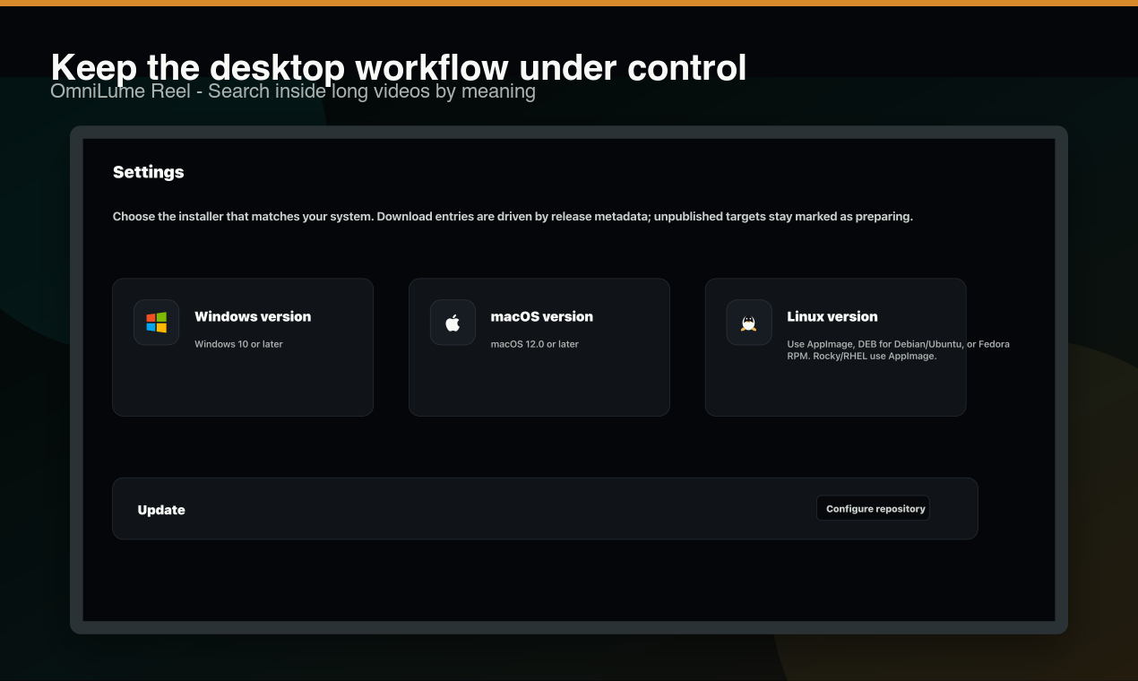This screenshot has height=681, width=1138.
Task: Click the Update section label
Action: 161,510
